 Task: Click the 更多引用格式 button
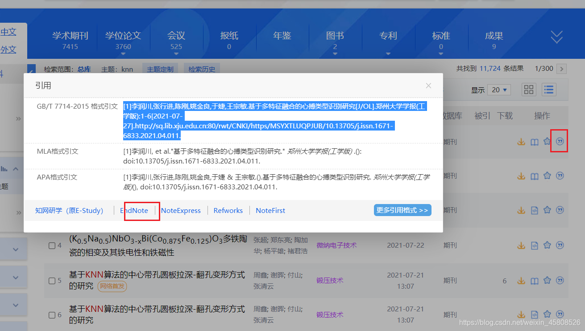pyautogui.click(x=402, y=210)
